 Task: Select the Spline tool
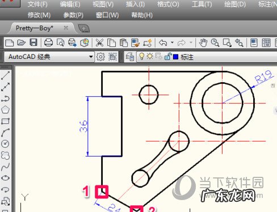(x=5, y=167)
